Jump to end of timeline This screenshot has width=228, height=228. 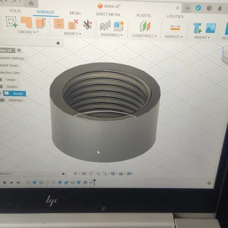click(x=18, y=182)
